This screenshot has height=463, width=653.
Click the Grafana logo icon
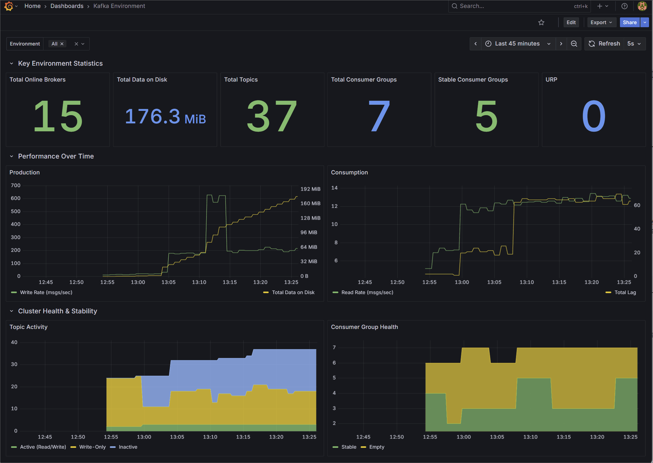tap(9, 6)
